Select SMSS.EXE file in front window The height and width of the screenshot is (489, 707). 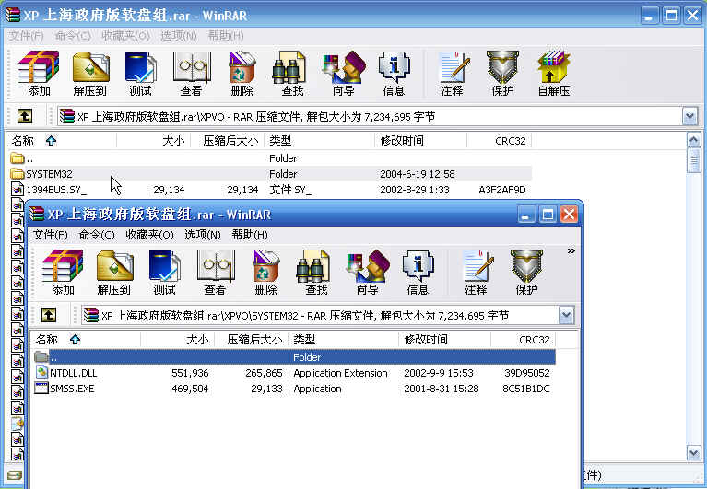tap(293, 389)
